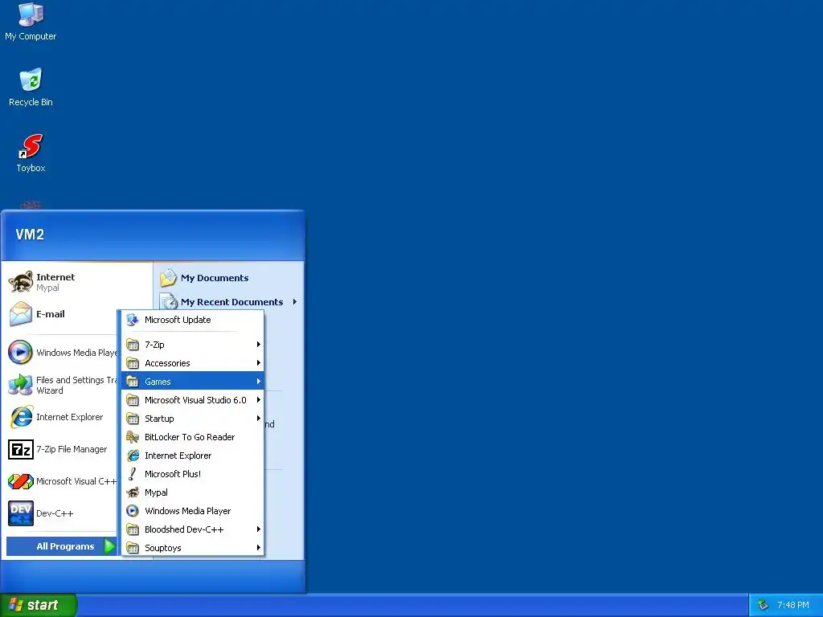Click the My Recent Documents clock icon
Image resolution: width=823 pixels, height=617 pixels.
[x=169, y=302]
